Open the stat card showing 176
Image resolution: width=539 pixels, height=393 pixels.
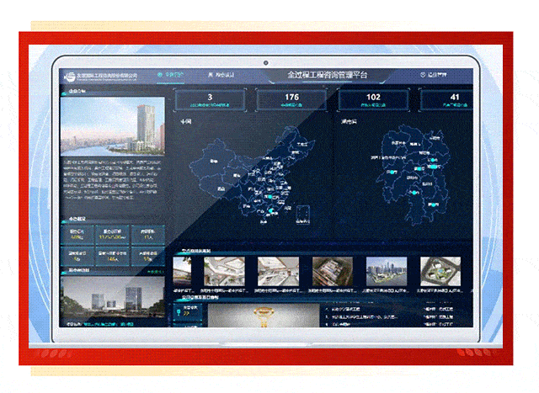point(291,100)
